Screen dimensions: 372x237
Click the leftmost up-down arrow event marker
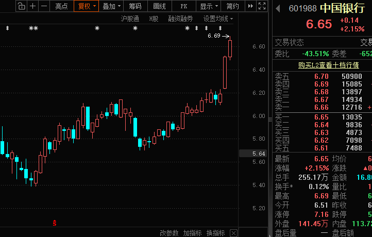click(7, 28)
